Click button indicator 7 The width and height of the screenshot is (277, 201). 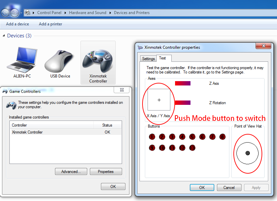pos(212,137)
